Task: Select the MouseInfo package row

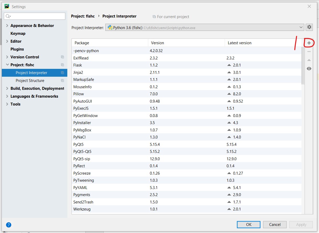Action: click(186, 87)
